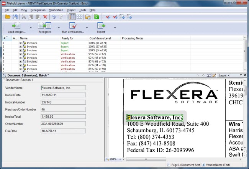Expand Invoices document row 4

[x=20, y=54]
